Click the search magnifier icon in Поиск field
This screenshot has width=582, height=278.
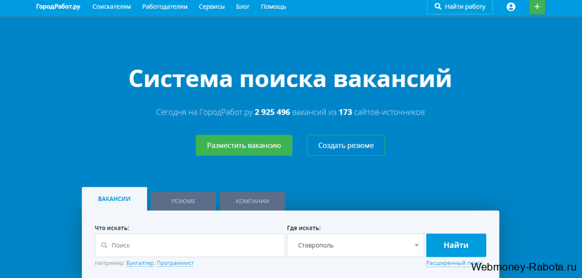pos(105,245)
